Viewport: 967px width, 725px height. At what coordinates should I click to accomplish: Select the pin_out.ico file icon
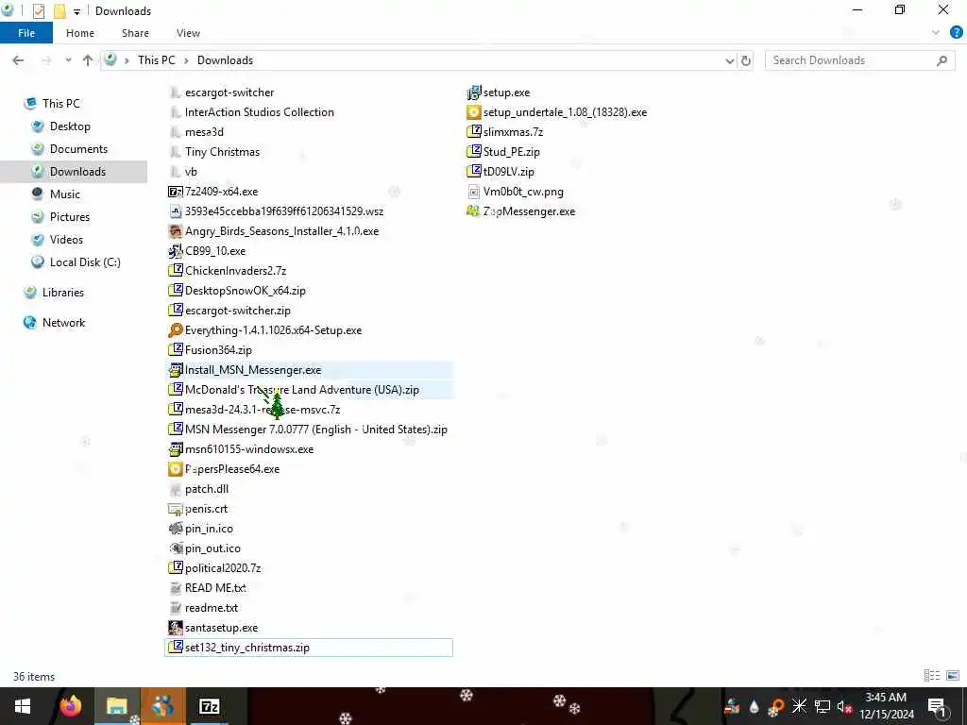point(176,548)
